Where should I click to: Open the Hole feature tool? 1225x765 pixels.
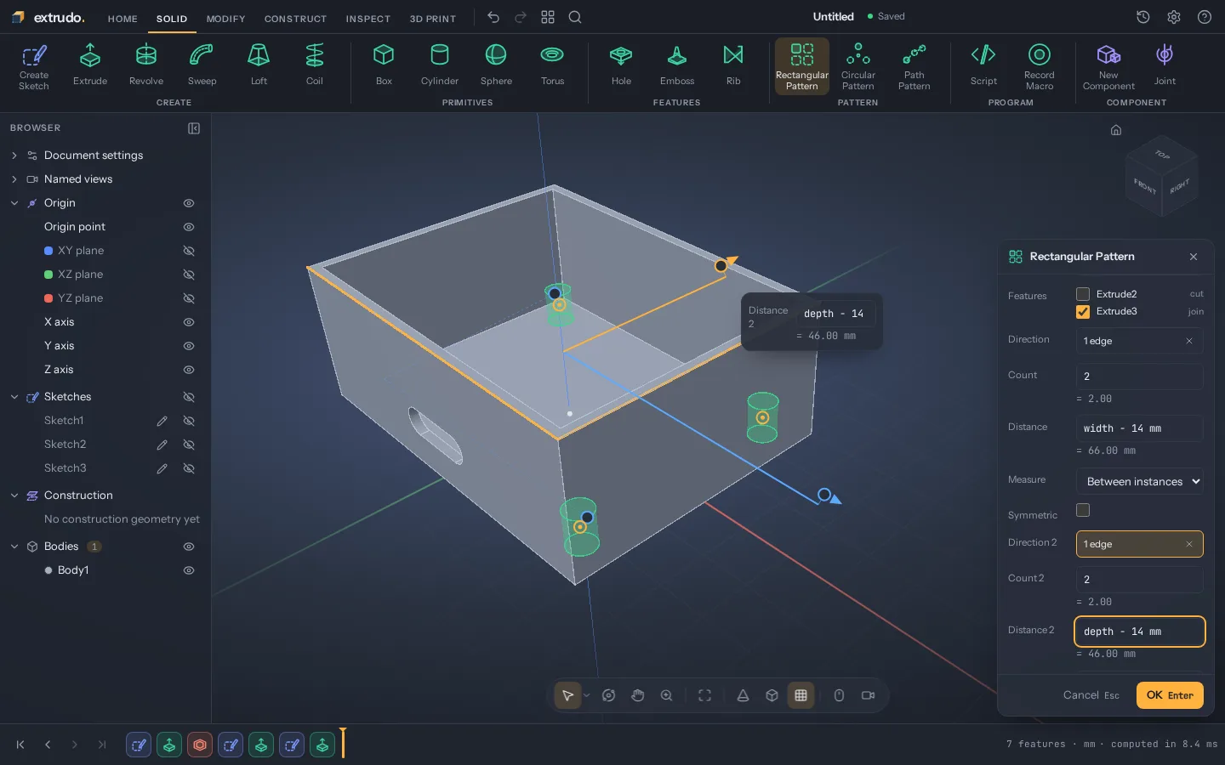621,65
